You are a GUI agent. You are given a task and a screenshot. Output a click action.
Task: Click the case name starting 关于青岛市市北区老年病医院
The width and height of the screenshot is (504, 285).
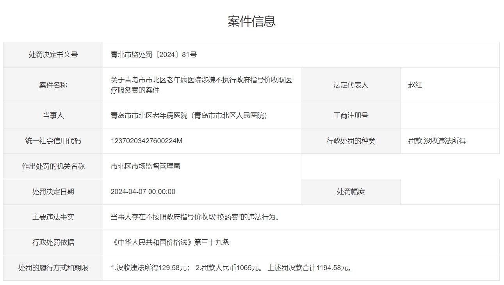pos(201,85)
